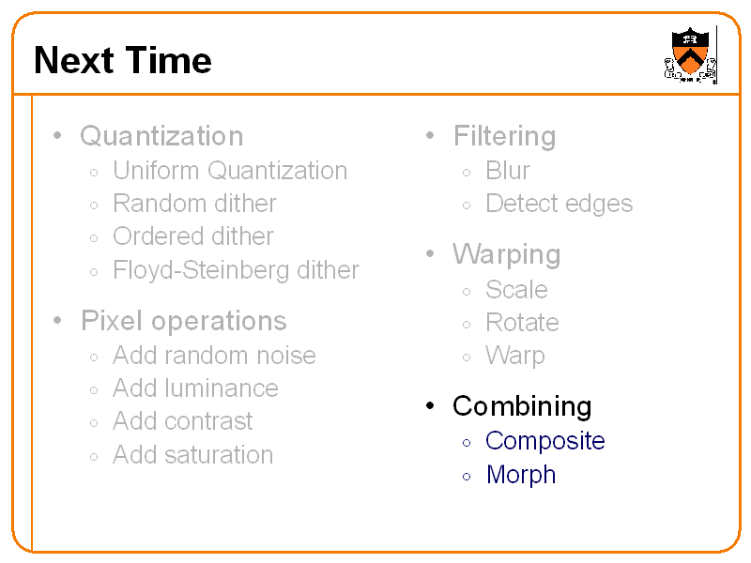Viewport: 751px width, 563px height.
Task: Click the "Next Time" slide title
Action: [123, 61]
